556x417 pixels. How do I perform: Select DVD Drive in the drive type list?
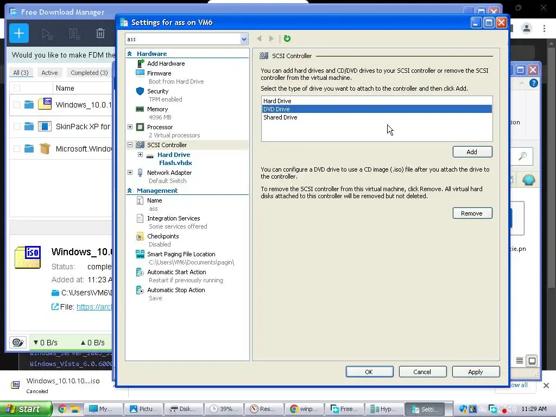(x=377, y=109)
